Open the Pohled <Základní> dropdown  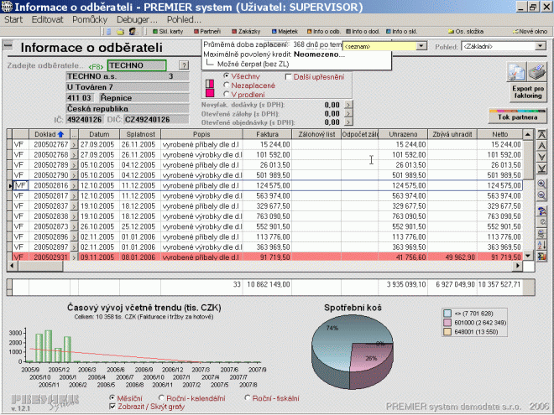[540, 46]
